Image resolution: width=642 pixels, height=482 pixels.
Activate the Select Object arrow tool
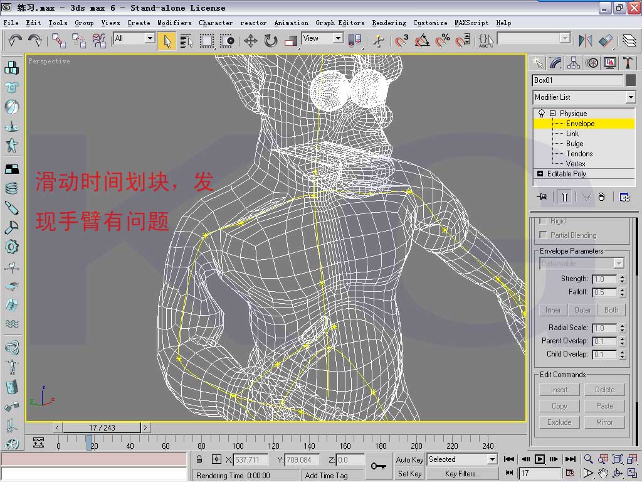click(x=167, y=41)
